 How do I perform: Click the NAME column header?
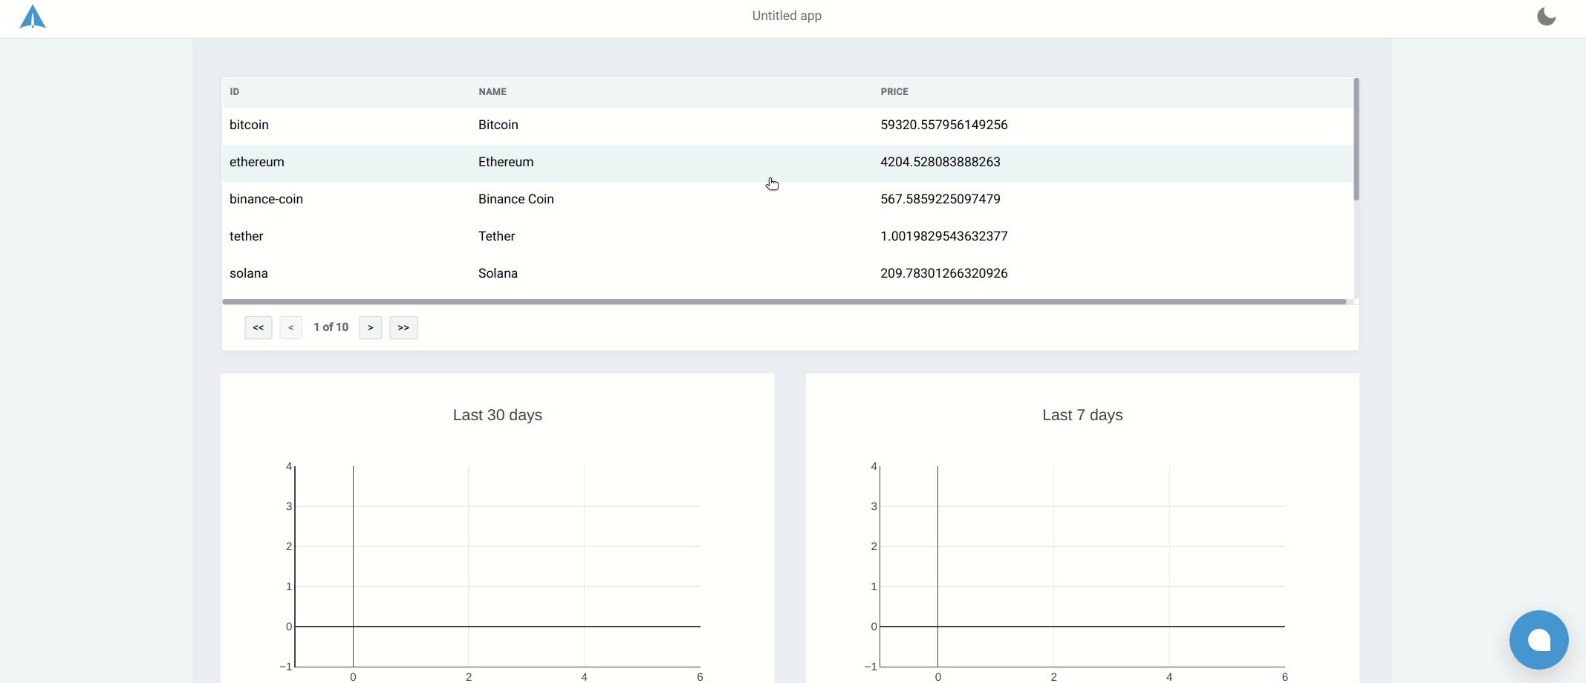tap(493, 92)
